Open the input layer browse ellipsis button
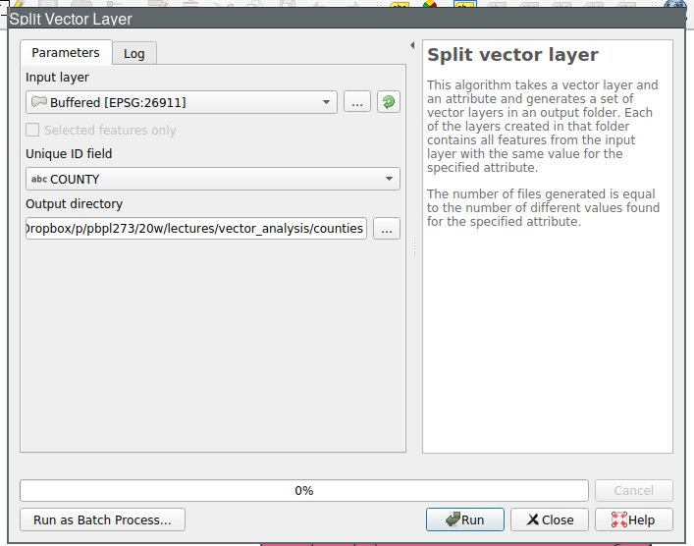This screenshot has width=694, height=546. (356, 102)
